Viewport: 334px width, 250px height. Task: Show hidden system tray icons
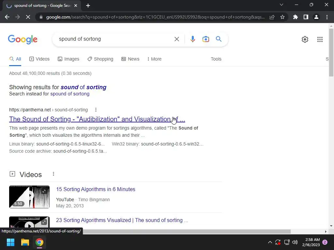pyautogui.click(x=270, y=242)
